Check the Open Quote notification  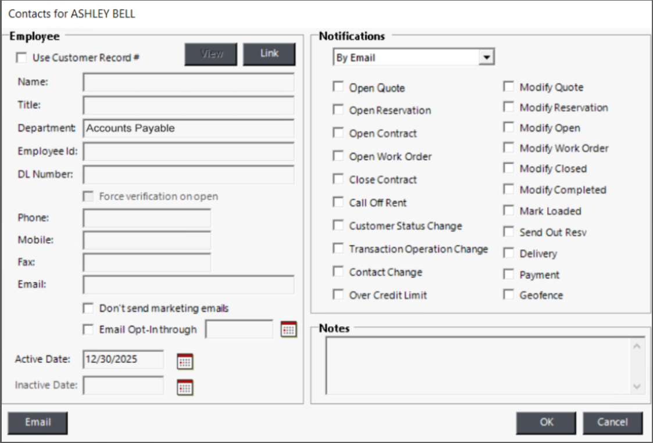[338, 87]
